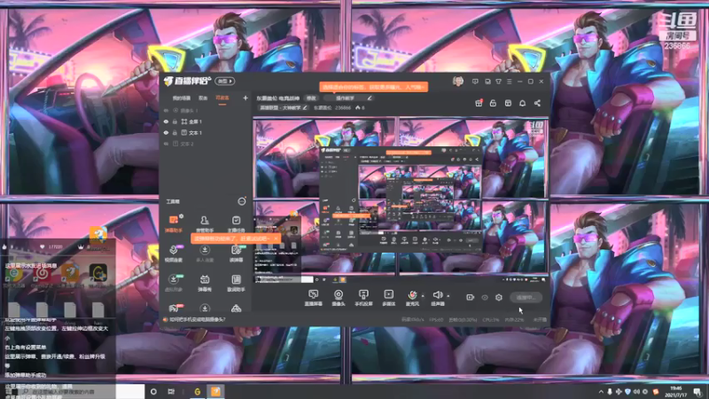
Task: Open the 虚拟形象 virtual avatar tool
Action: tap(173, 283)
